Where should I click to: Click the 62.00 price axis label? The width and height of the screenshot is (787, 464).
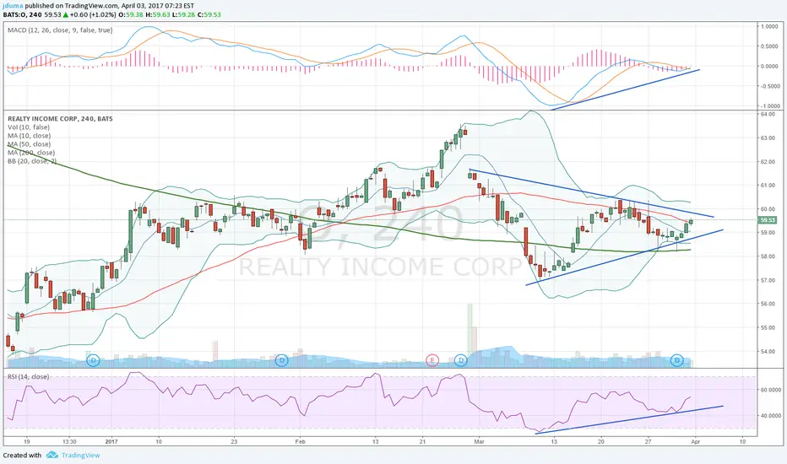click(768, 161)
